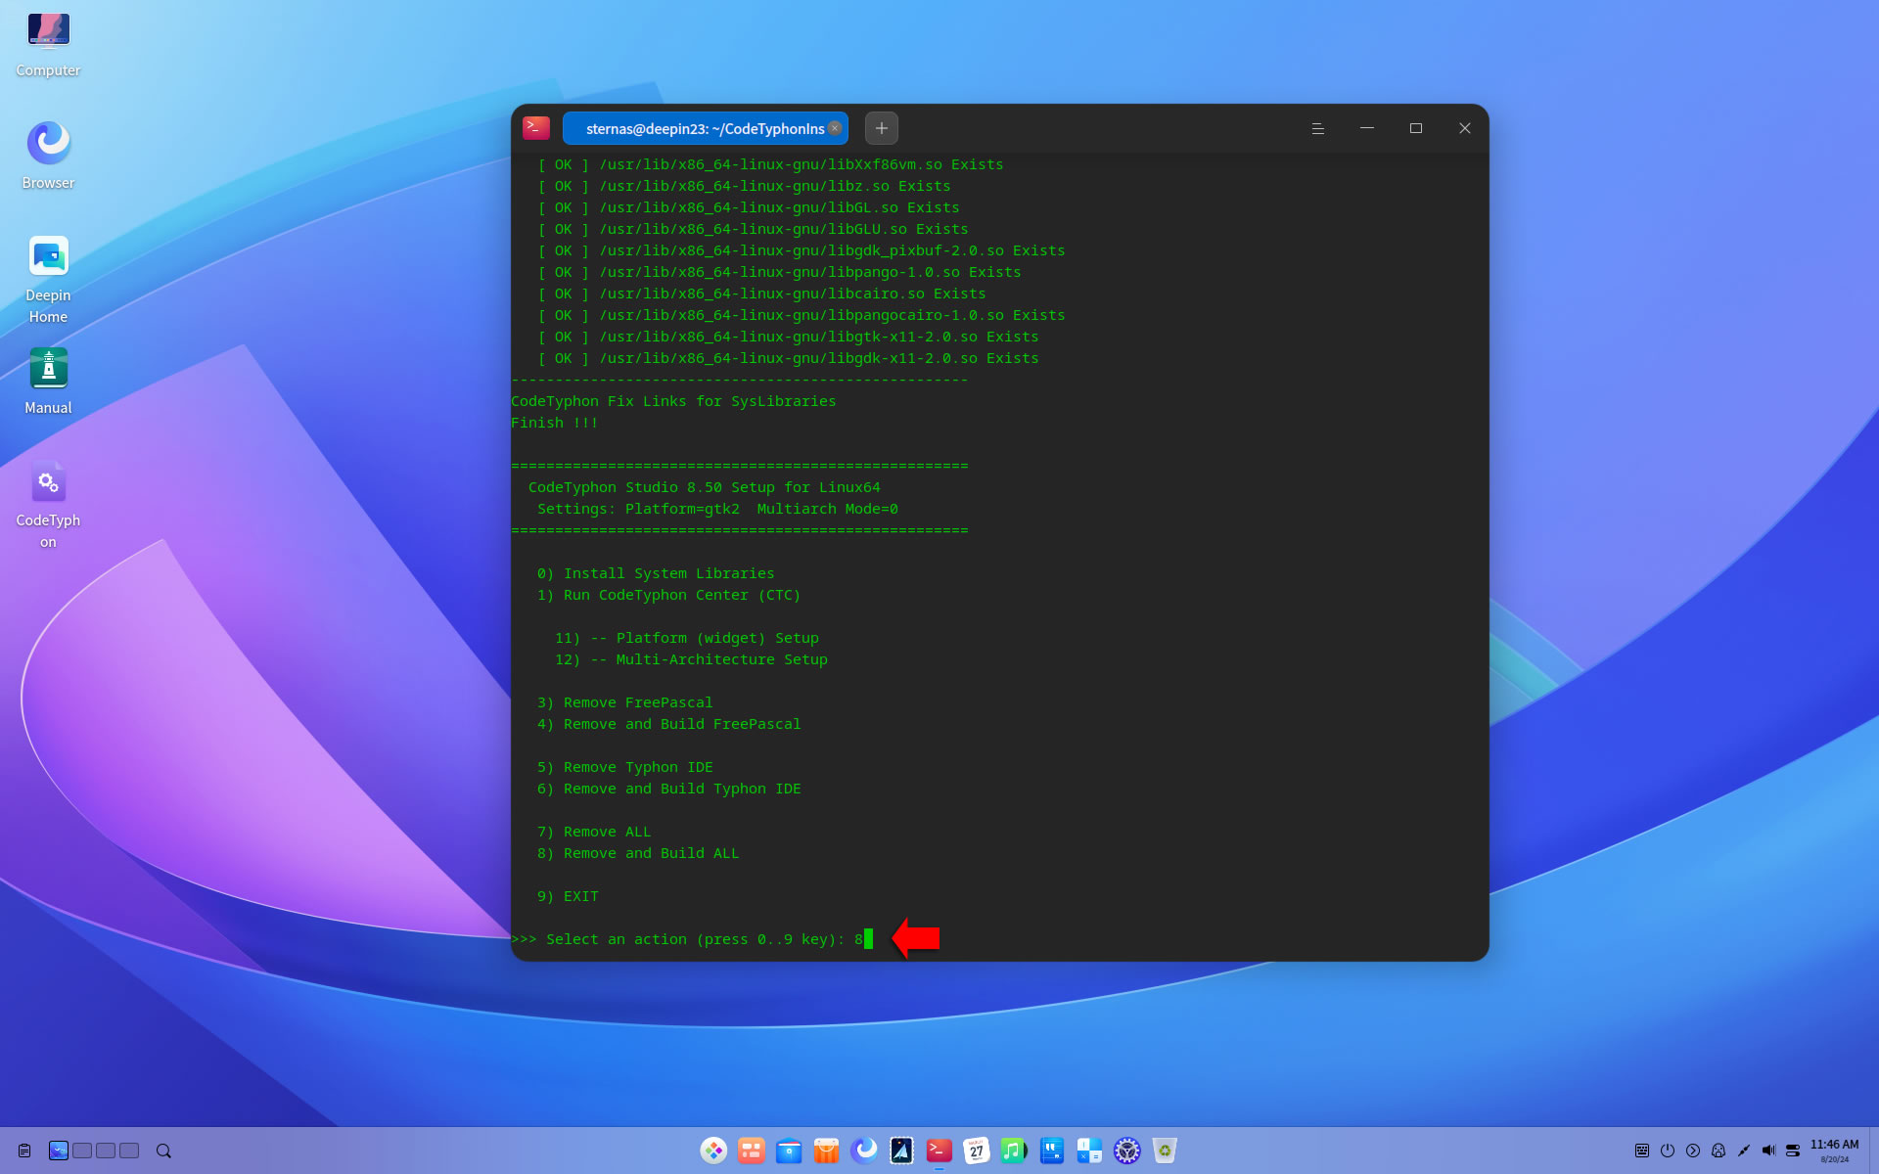The height and width of the screenshot is (1174, 1879).
Task: Click 'Settings: Platform=gtk2 Multiarch Mode=0' text
Action: pyautogui.click(x=717, y=509)
